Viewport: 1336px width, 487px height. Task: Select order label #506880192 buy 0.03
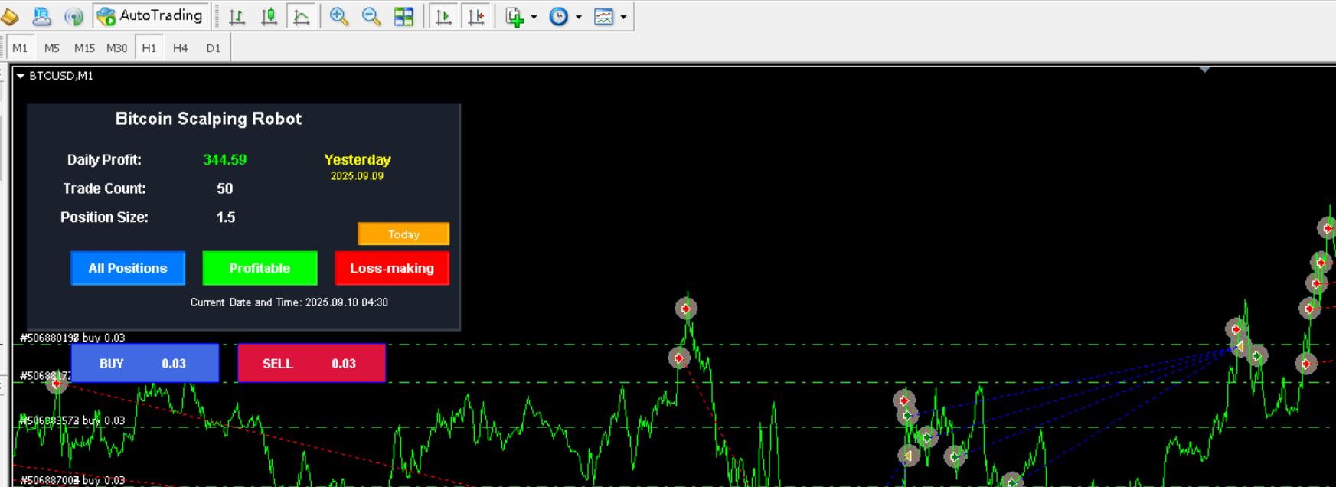[73, 338]
